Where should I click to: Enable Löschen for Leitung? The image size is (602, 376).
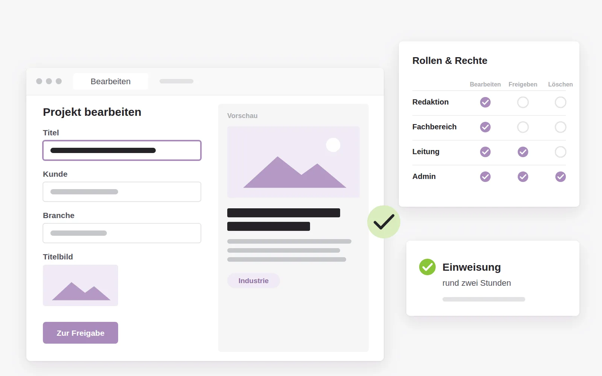[561, 152]
